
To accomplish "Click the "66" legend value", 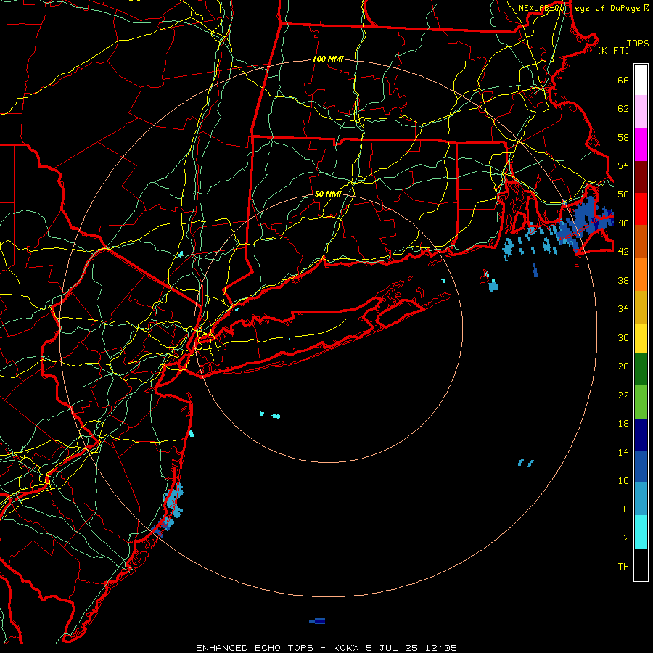I will (x=623, y=81).
